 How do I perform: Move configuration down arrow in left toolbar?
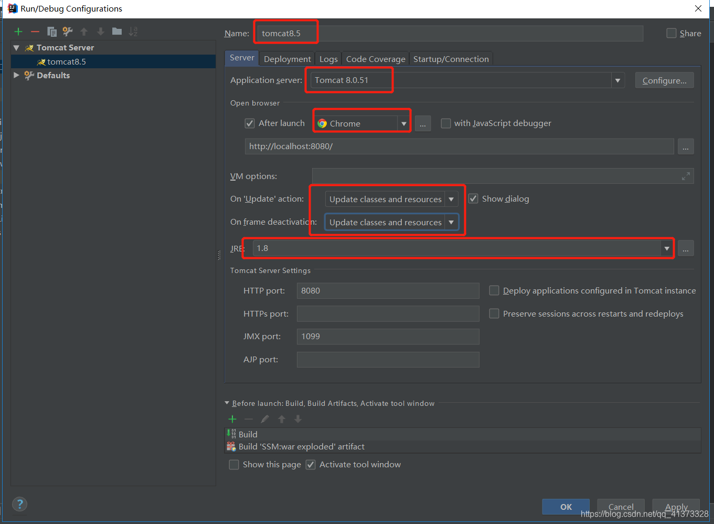pos(101,32)
